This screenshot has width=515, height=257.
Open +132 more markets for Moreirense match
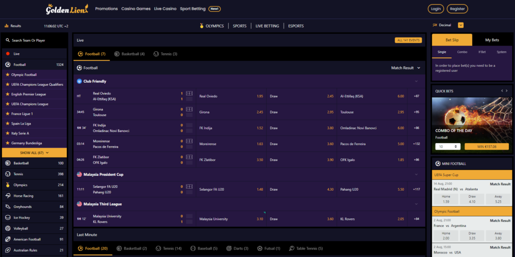point(416,144)
